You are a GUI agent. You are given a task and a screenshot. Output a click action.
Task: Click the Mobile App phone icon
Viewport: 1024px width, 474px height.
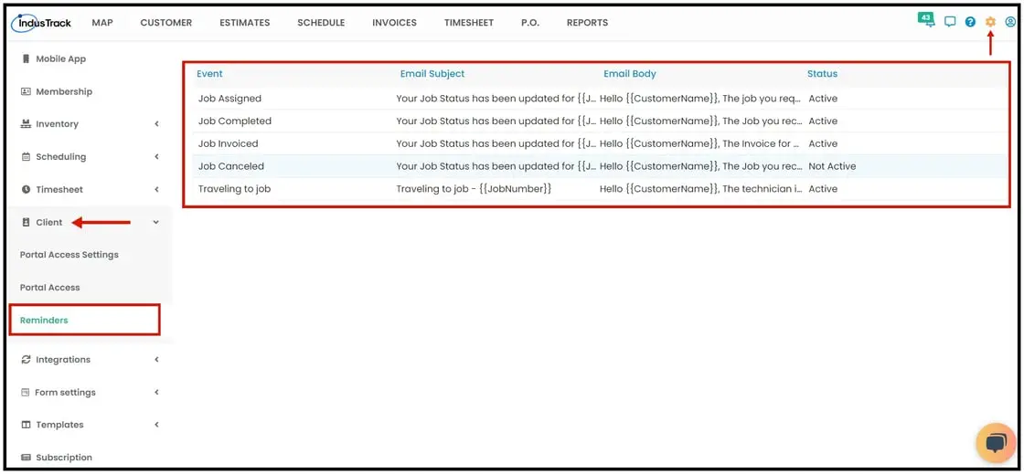pos(27,58)
